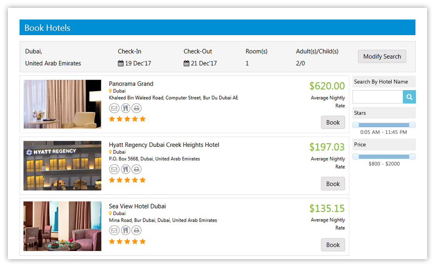Click the email icon for Panorama Grand

click(x=114, y=108)
